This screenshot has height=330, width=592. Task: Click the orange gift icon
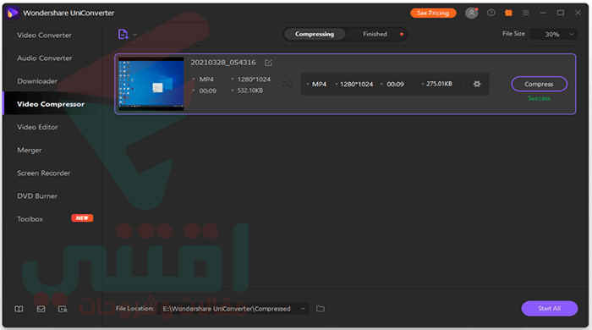tap(508, 13)
